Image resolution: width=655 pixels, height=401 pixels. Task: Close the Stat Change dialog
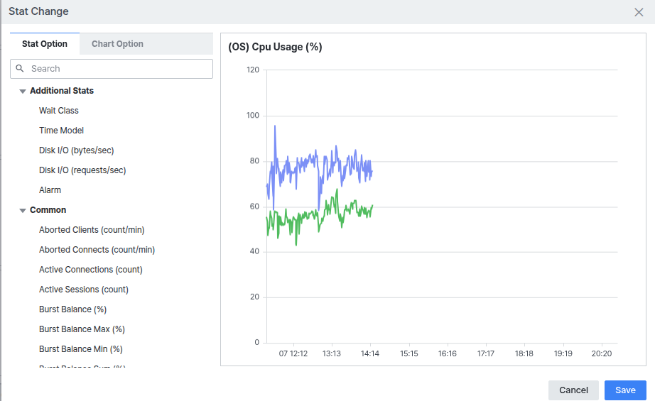coord(639,12)
